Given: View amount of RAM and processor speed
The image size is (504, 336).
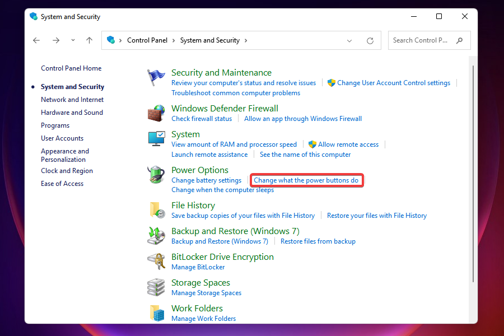Looking at the screenshot, I should [234, 144].
